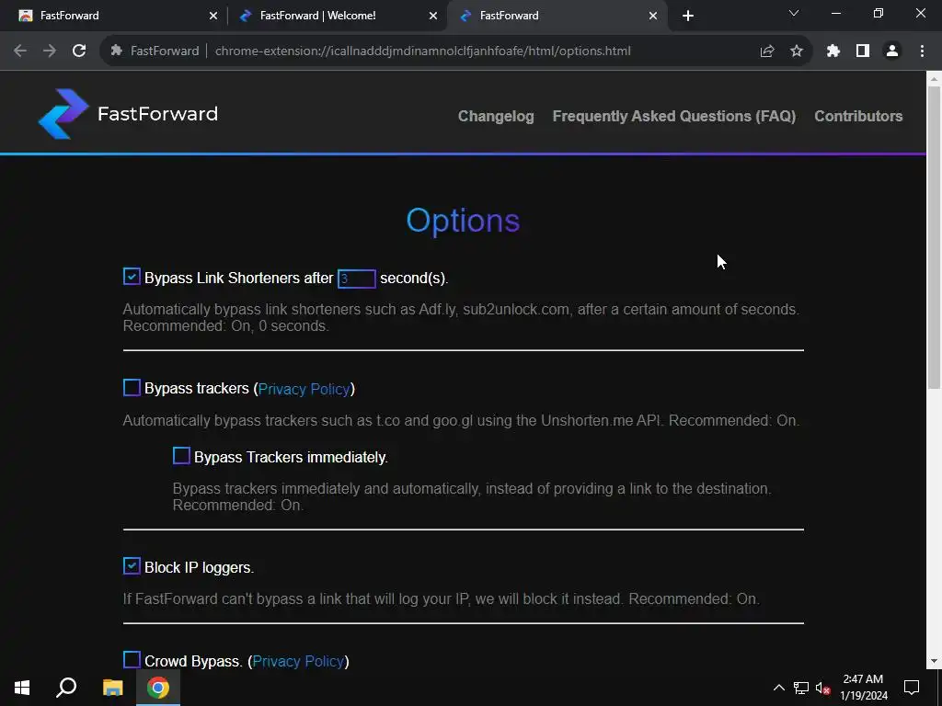The image size is (942, 706).
Task: Show hidden system tray icons
Action: point(778,688)
